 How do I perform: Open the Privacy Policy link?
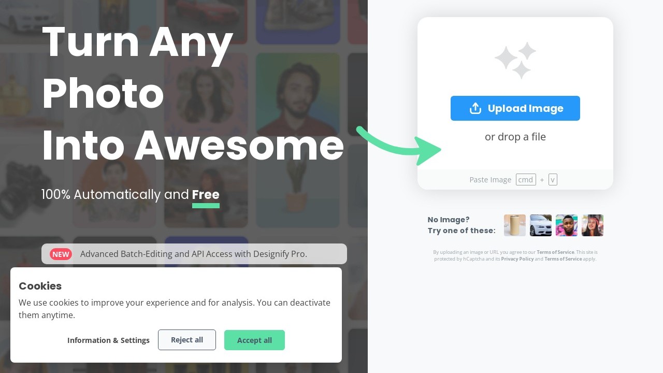tap(517, 259)
